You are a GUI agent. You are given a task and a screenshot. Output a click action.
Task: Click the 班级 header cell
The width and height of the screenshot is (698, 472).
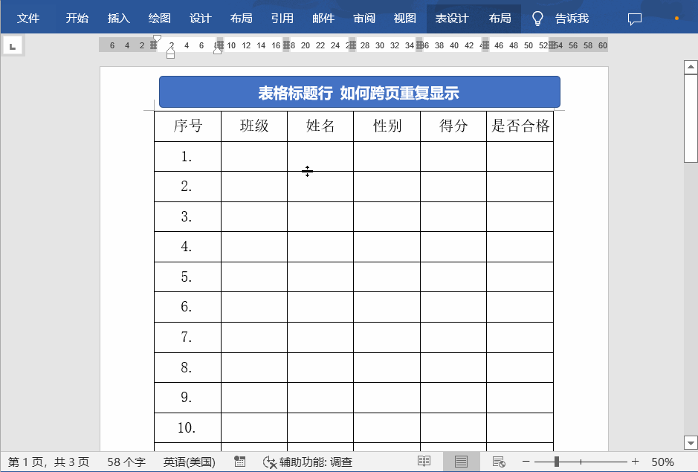pos(254,126)
